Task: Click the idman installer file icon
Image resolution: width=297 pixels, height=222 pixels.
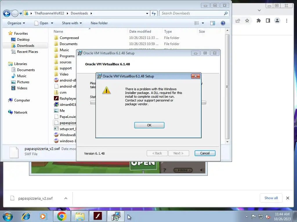Action: click(56, 104)
